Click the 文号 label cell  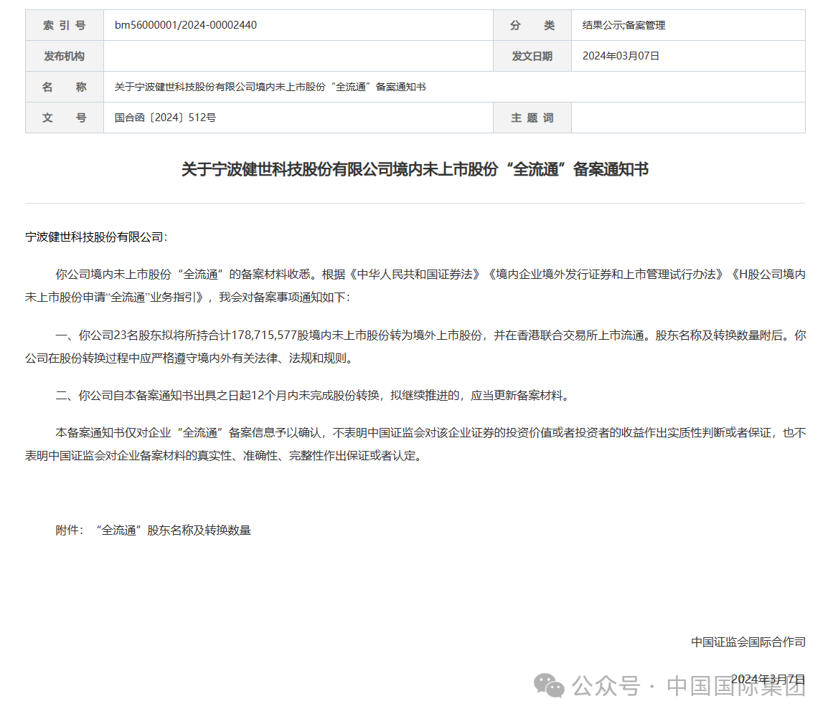(65, 118)
